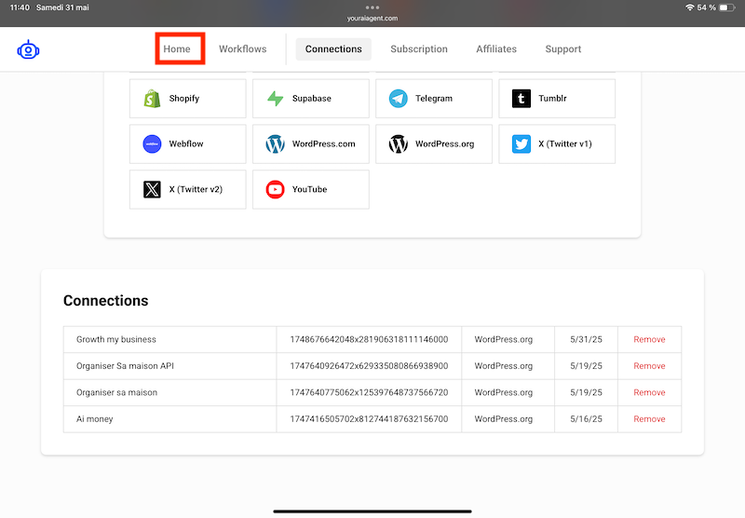Screen dimensions: 745x518
Task: Tap the three dots multitasking icon
Action: pos(372,7)
